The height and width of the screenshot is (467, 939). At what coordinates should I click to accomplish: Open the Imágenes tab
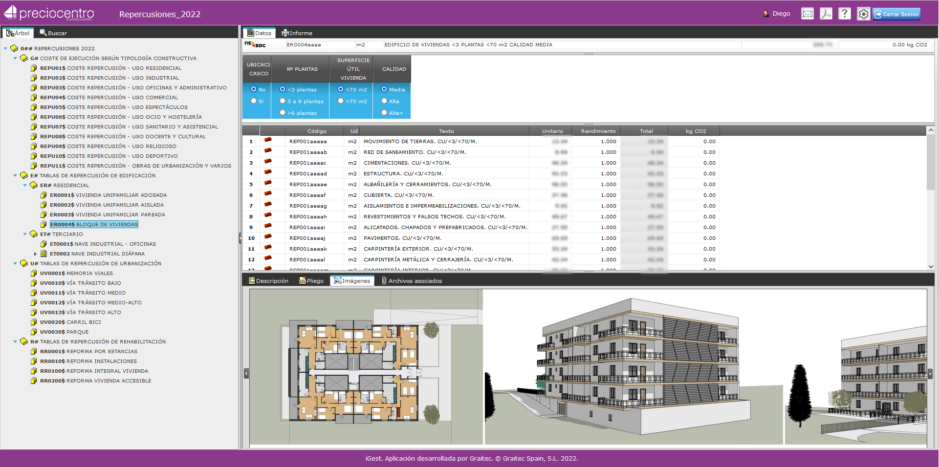coord(352,280)
